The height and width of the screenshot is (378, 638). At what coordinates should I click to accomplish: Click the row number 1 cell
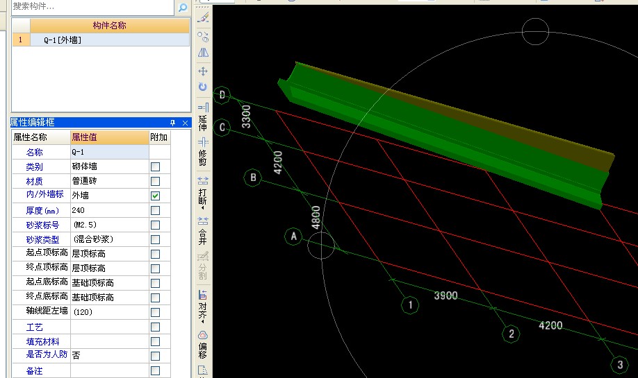pos(21,40)
